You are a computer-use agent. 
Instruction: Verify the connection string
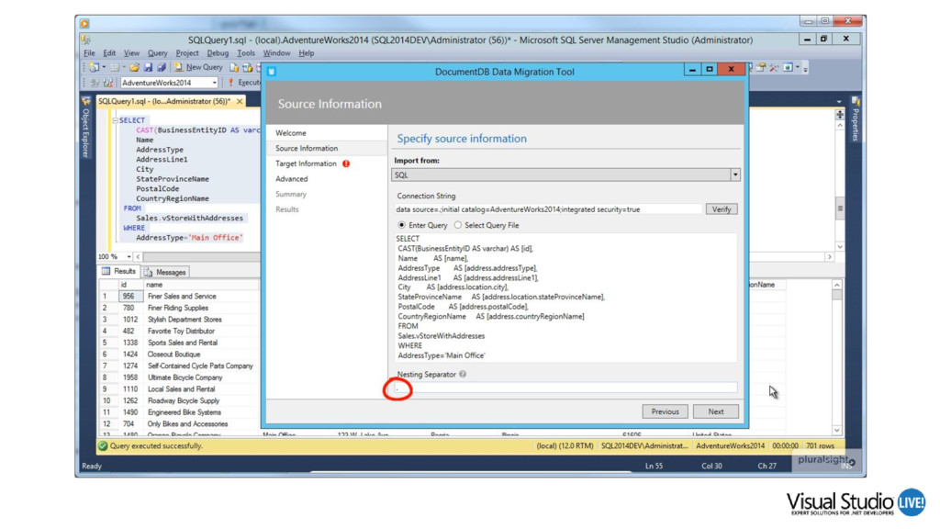click(x=722, y=209)
